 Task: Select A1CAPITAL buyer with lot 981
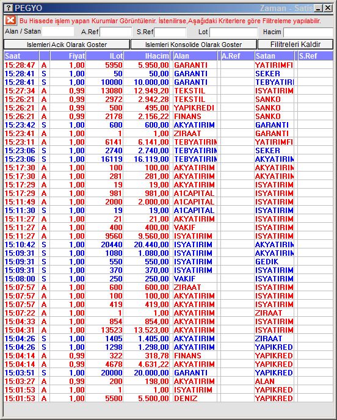click(x=194, y=194)
